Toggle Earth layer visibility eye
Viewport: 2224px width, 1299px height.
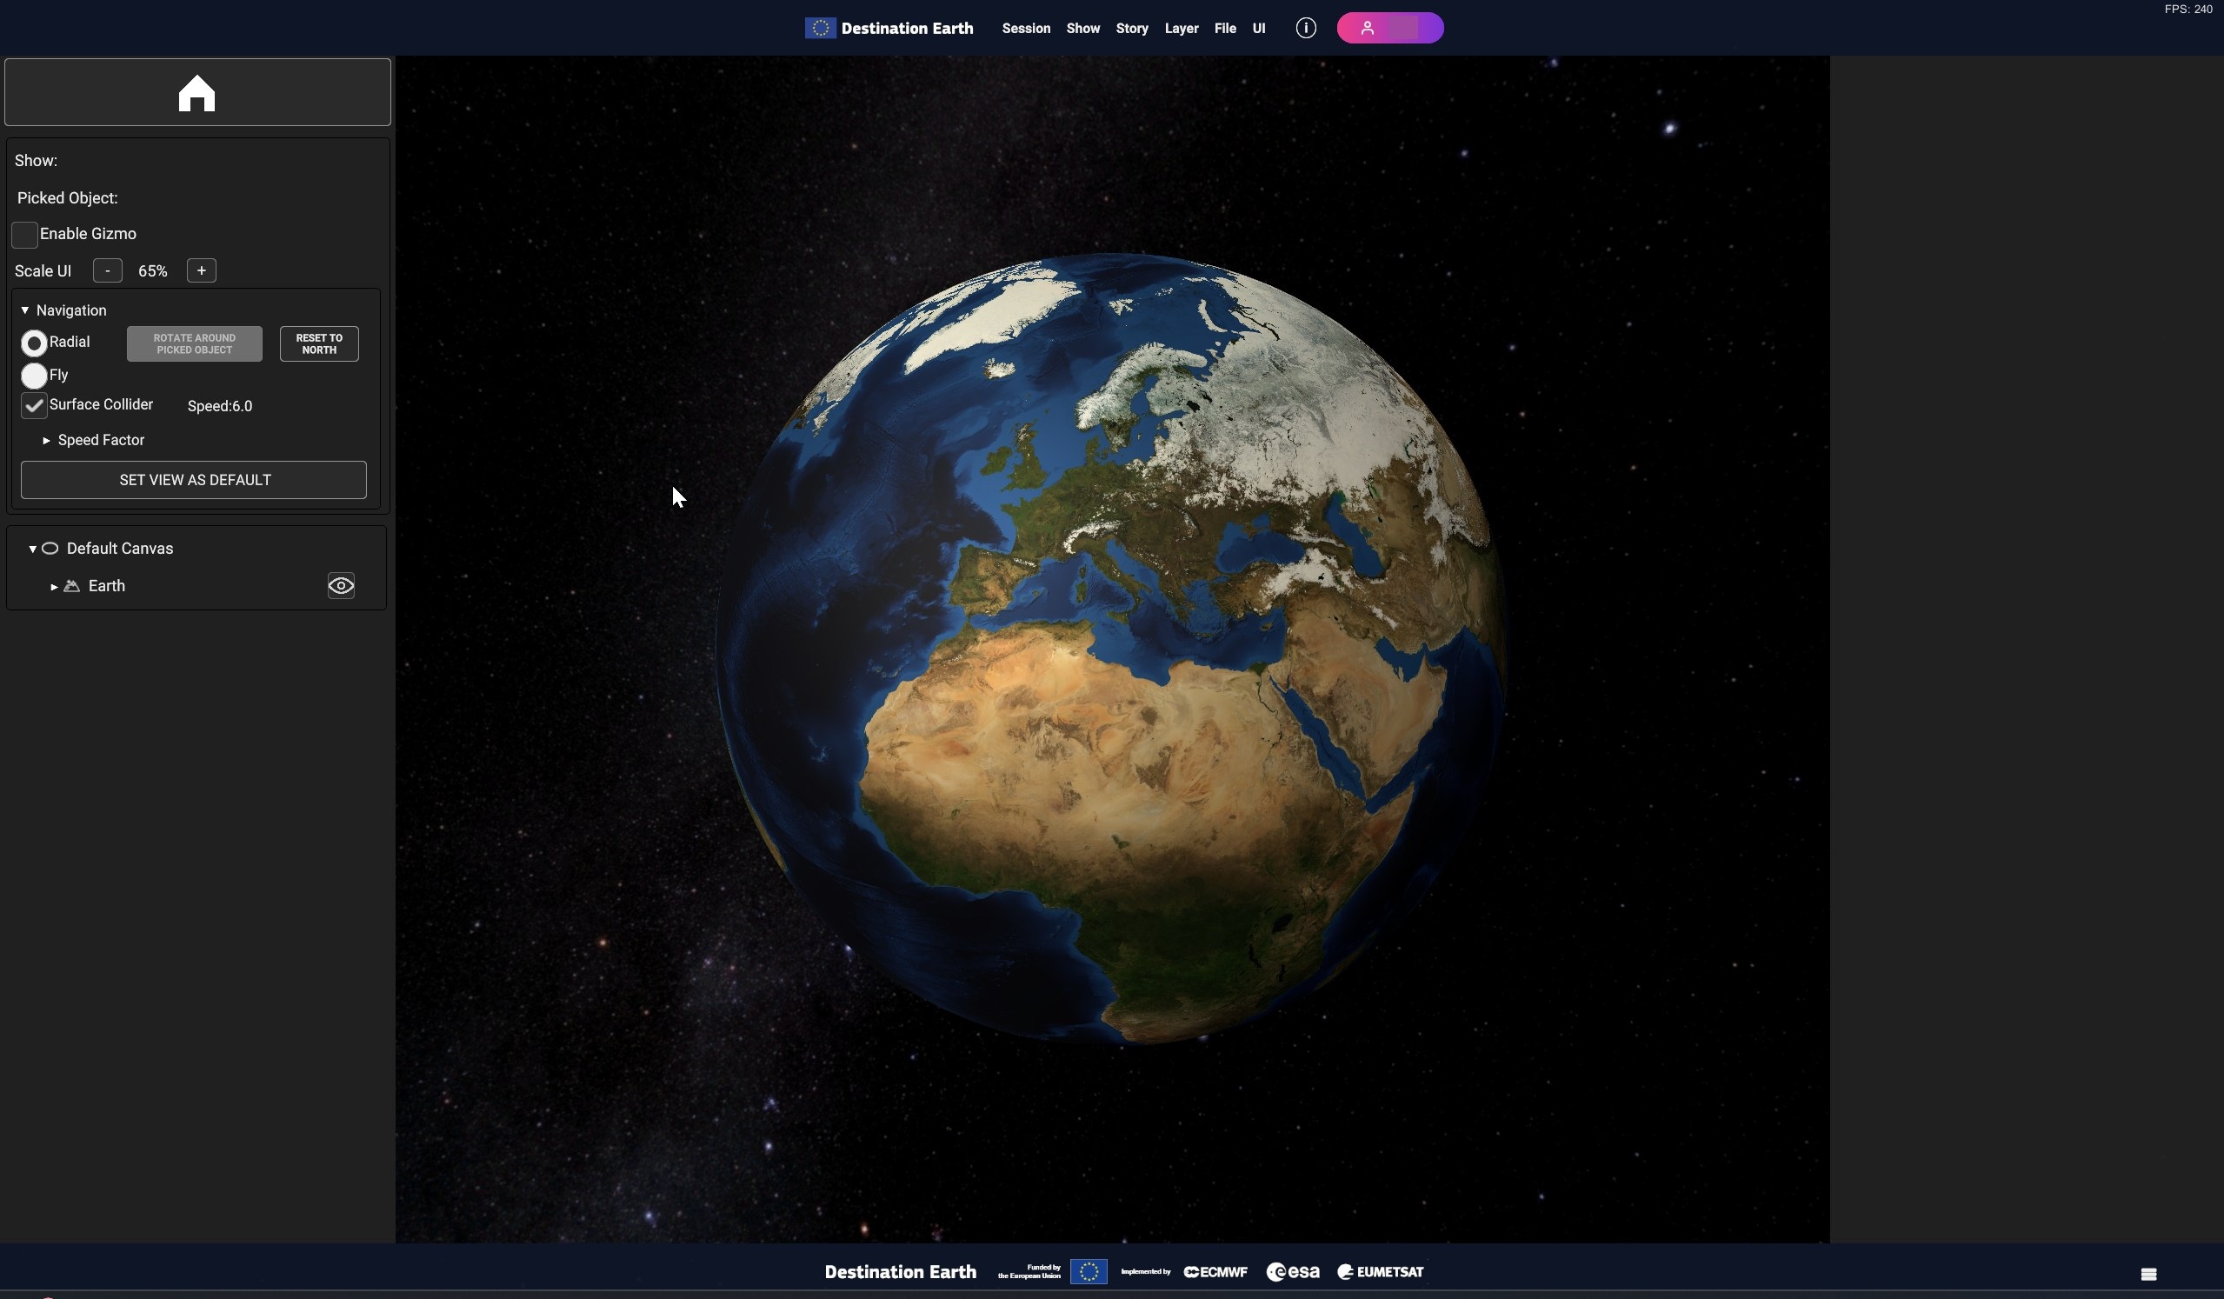(341, 586)
